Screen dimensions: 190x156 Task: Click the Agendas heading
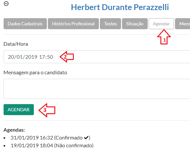tap(14, 130)
